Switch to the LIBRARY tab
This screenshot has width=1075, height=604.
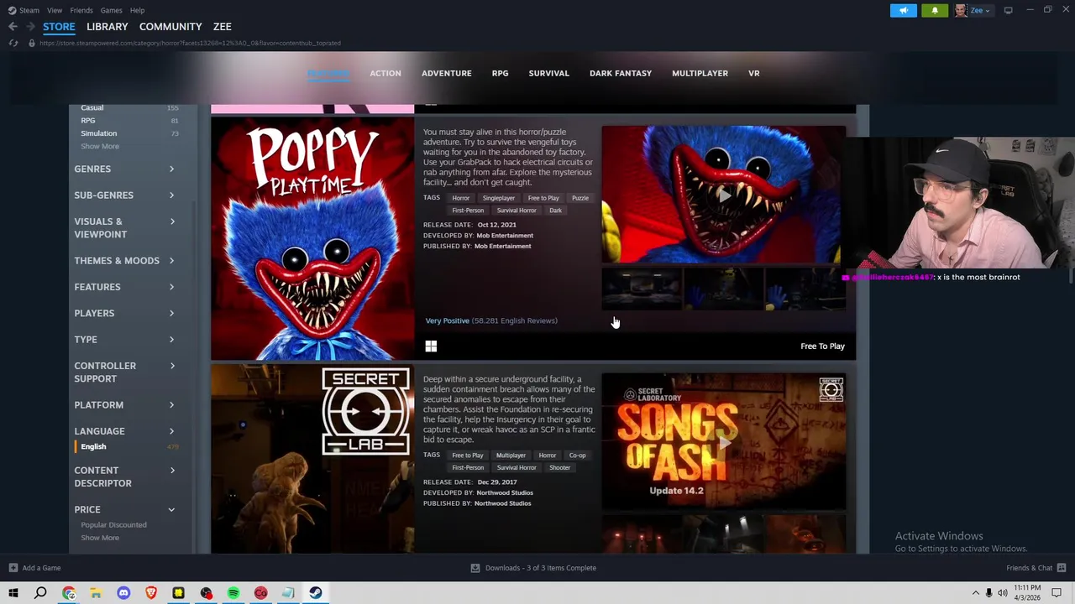point(107,27)
